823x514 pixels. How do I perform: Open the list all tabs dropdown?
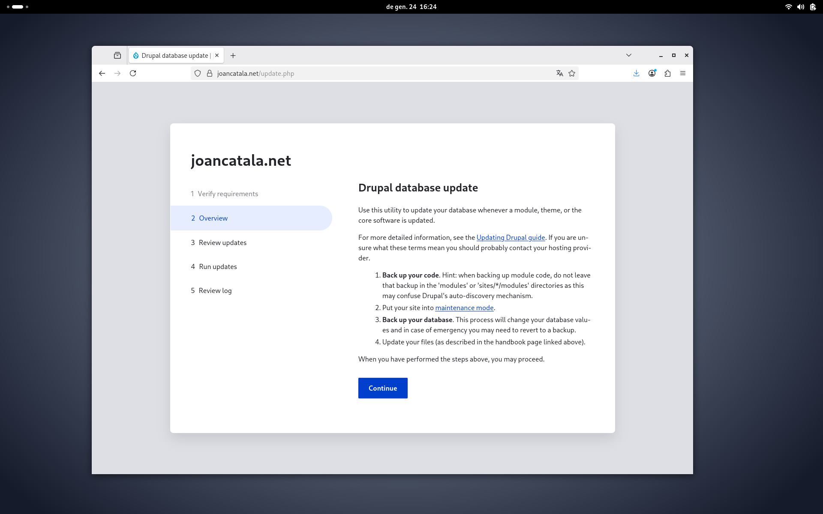pos(629,55)
